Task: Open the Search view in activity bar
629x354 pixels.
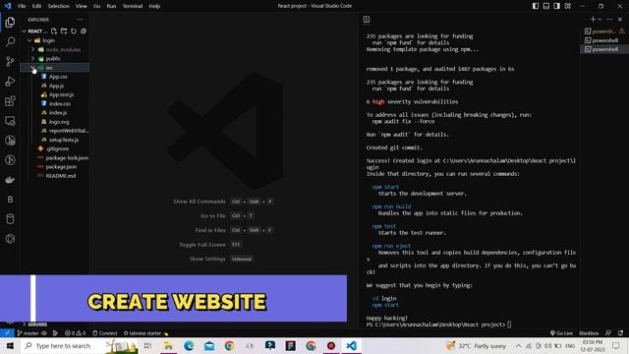Action: tap(10, 41)
